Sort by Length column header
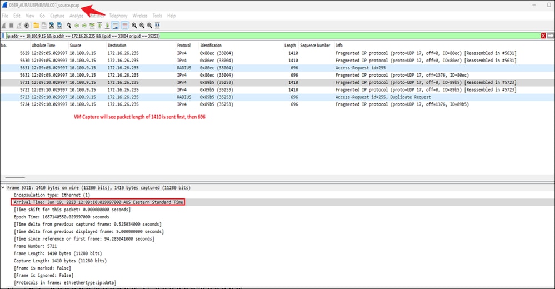555x289 pixels. click(x=290, y=46)
